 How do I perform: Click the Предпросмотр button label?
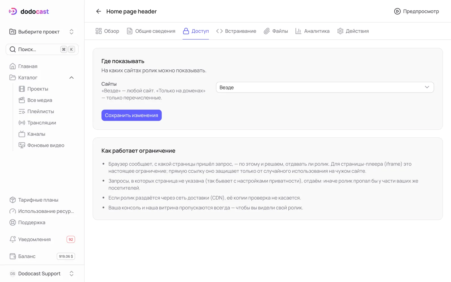click(x=421, y=11)
